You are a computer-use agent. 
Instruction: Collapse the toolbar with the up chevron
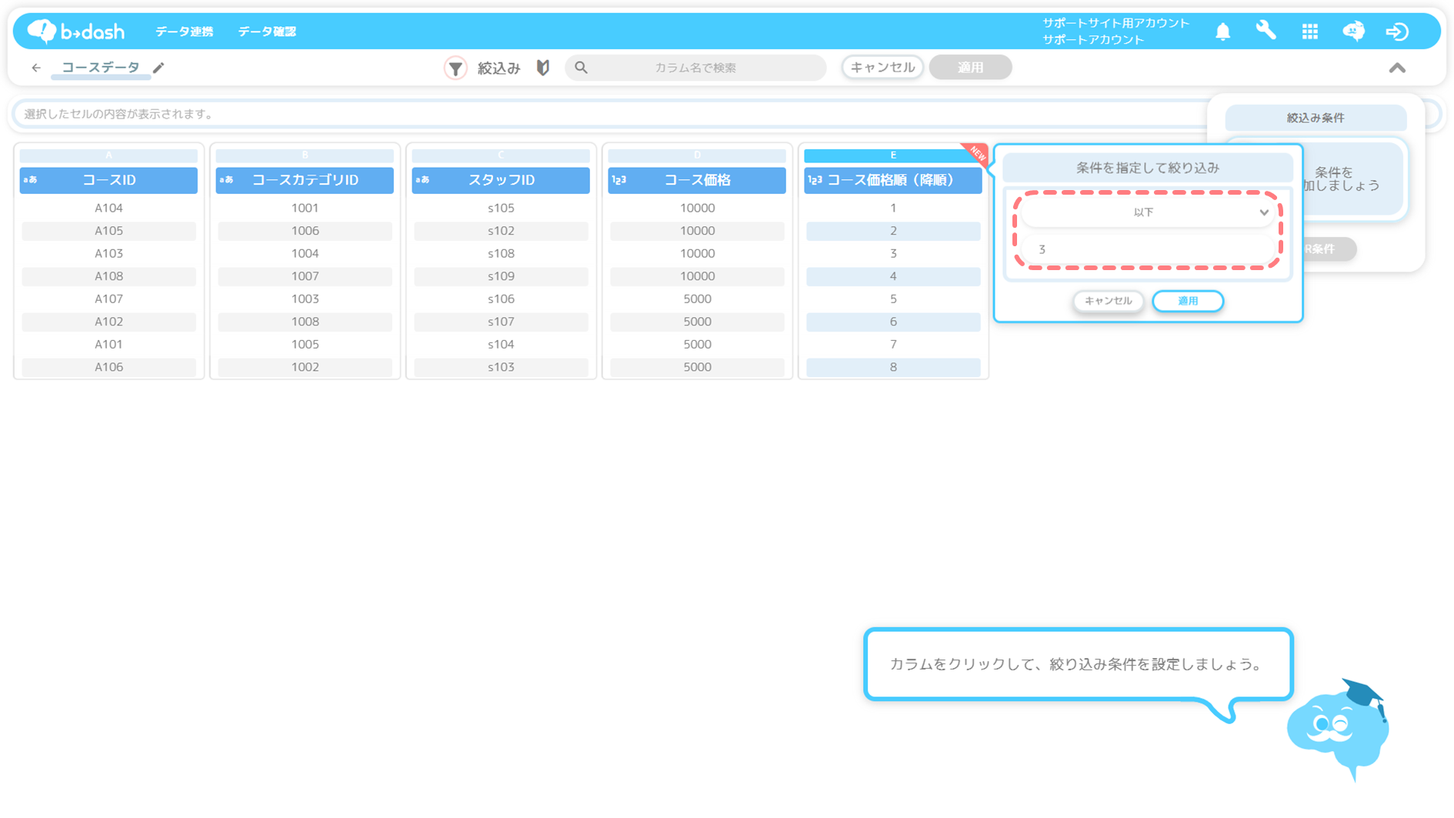coord(1397,68)
